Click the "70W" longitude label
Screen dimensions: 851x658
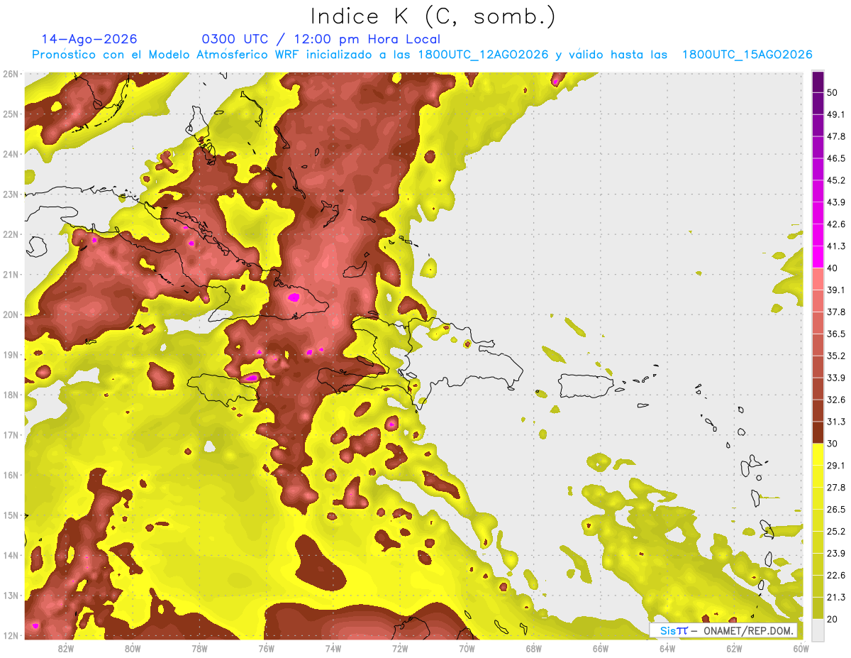click(467, 649)
